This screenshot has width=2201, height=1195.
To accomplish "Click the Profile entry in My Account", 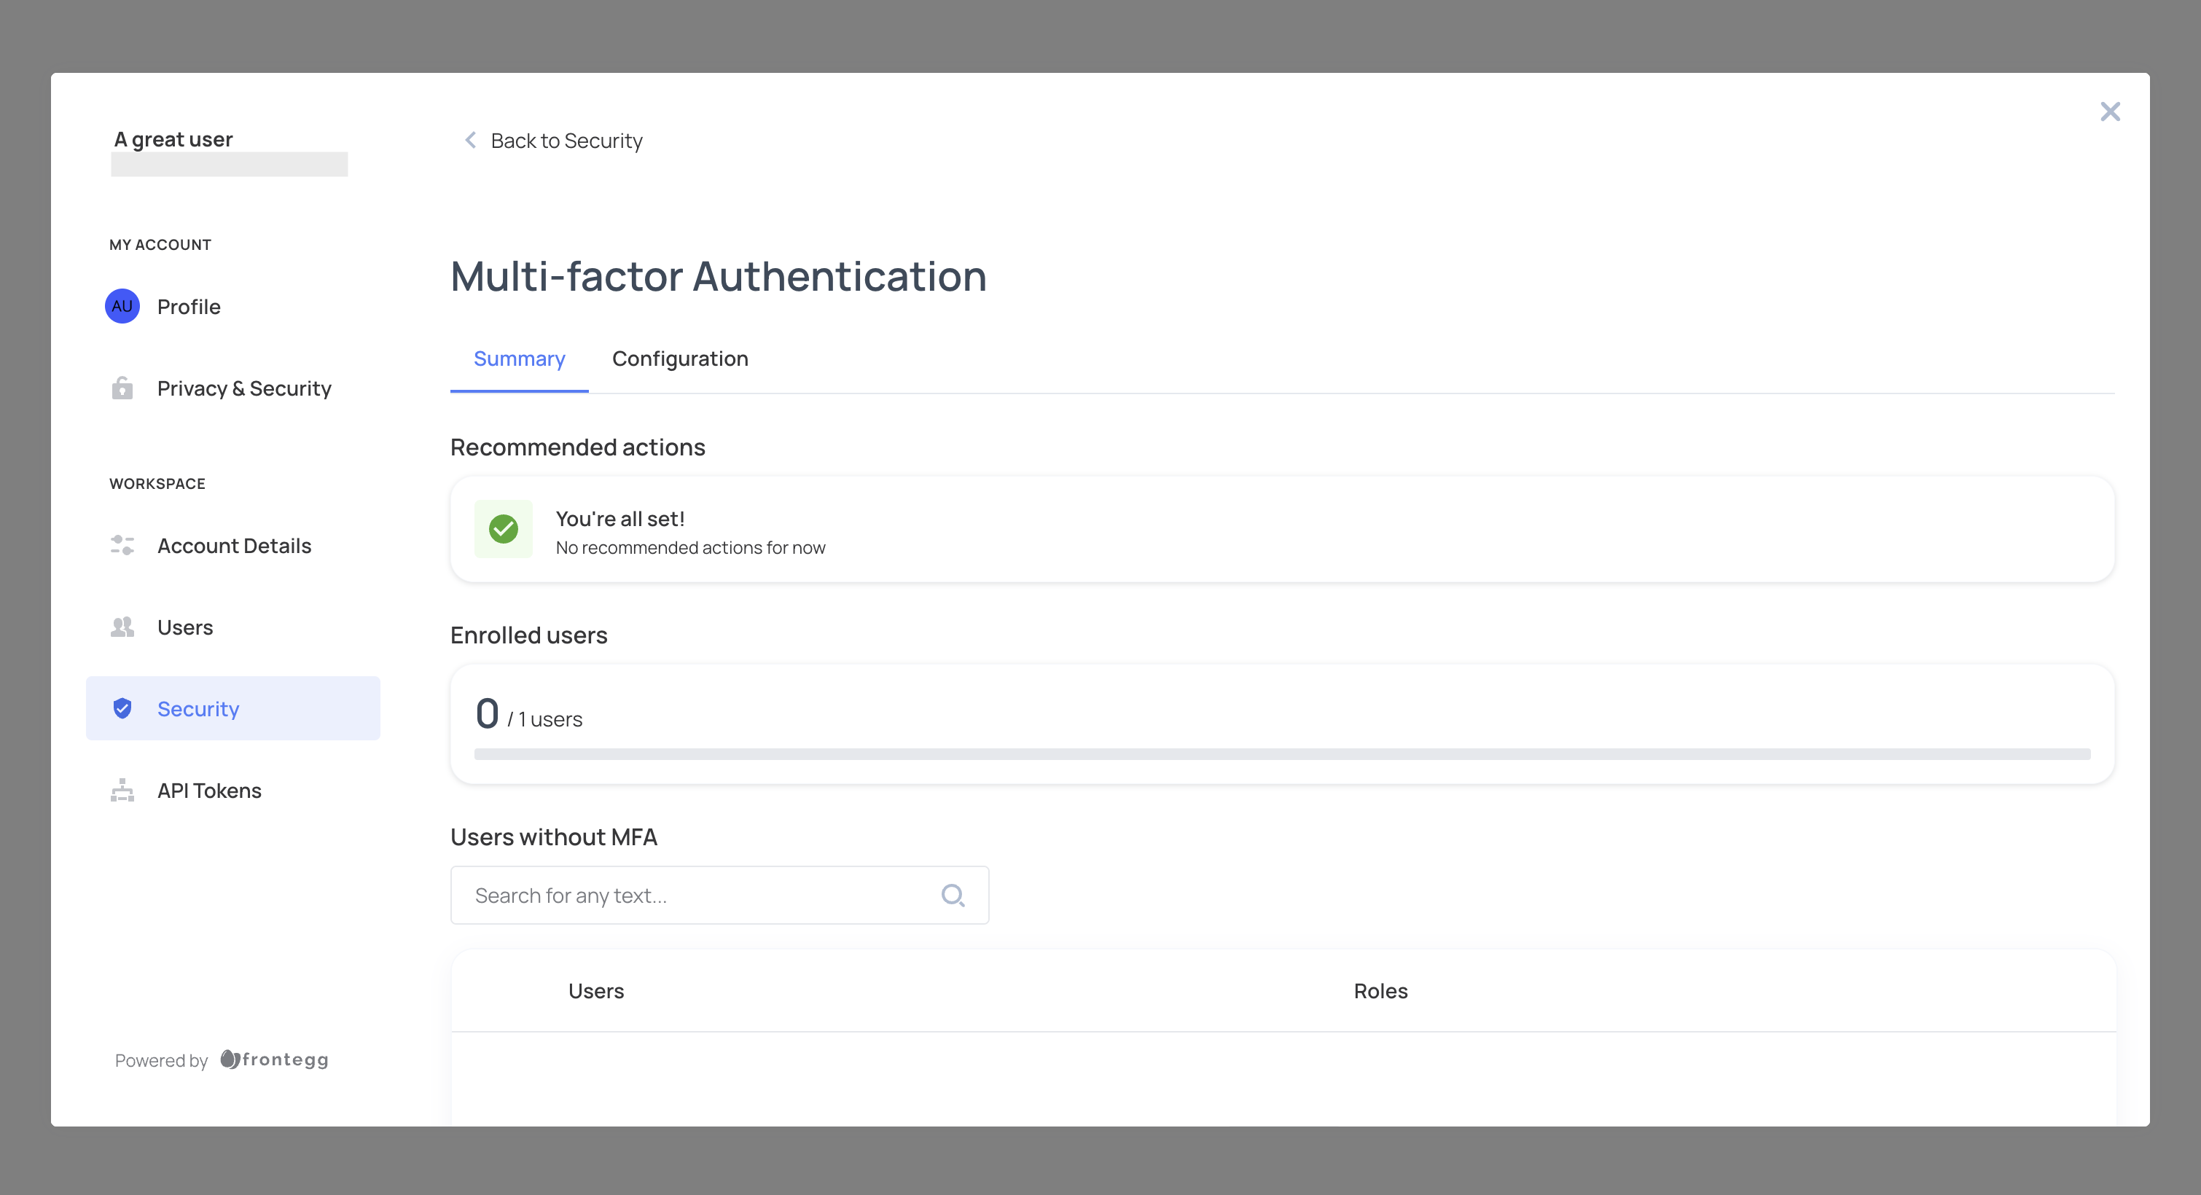I will pos(189,306).
